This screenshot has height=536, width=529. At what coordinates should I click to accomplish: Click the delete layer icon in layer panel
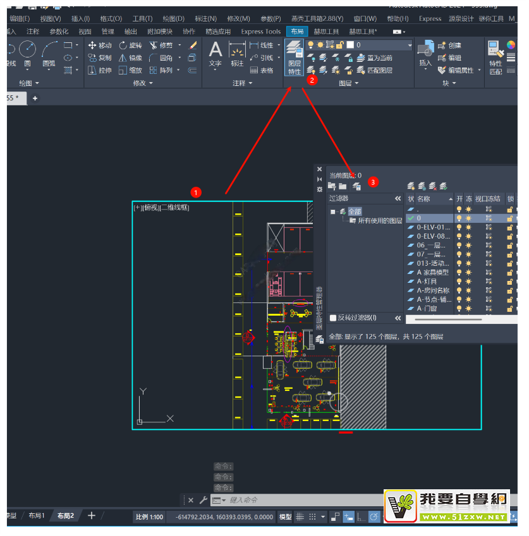[x=433, y=186]
